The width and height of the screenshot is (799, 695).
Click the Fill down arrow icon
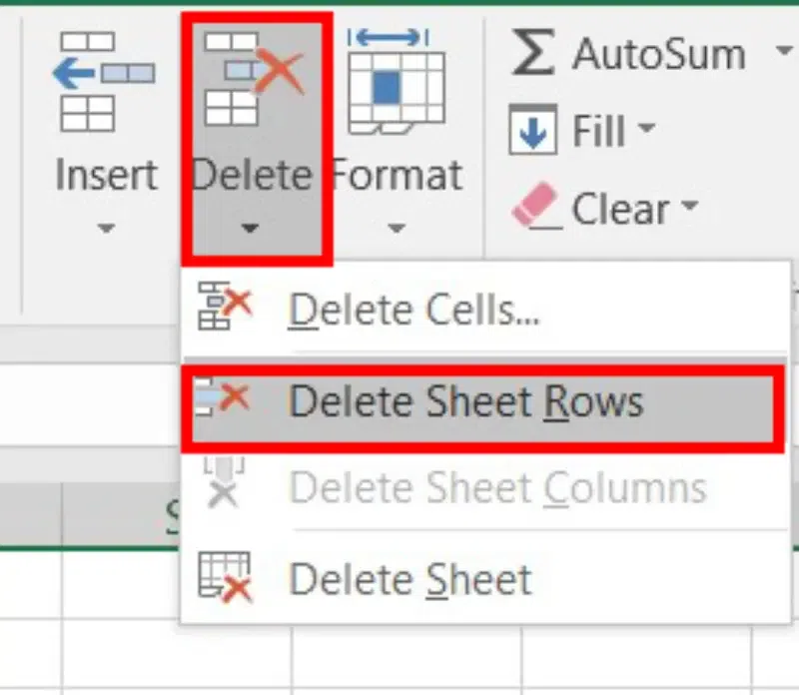[x=532, y=131]
